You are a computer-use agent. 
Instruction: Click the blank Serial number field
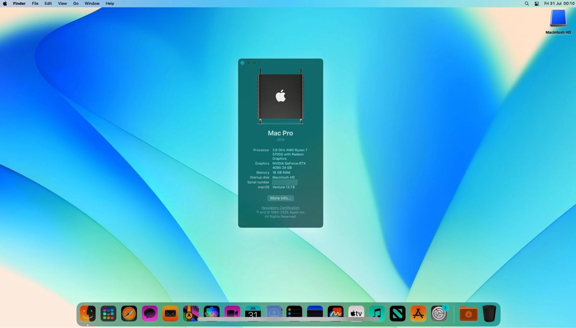285,182
